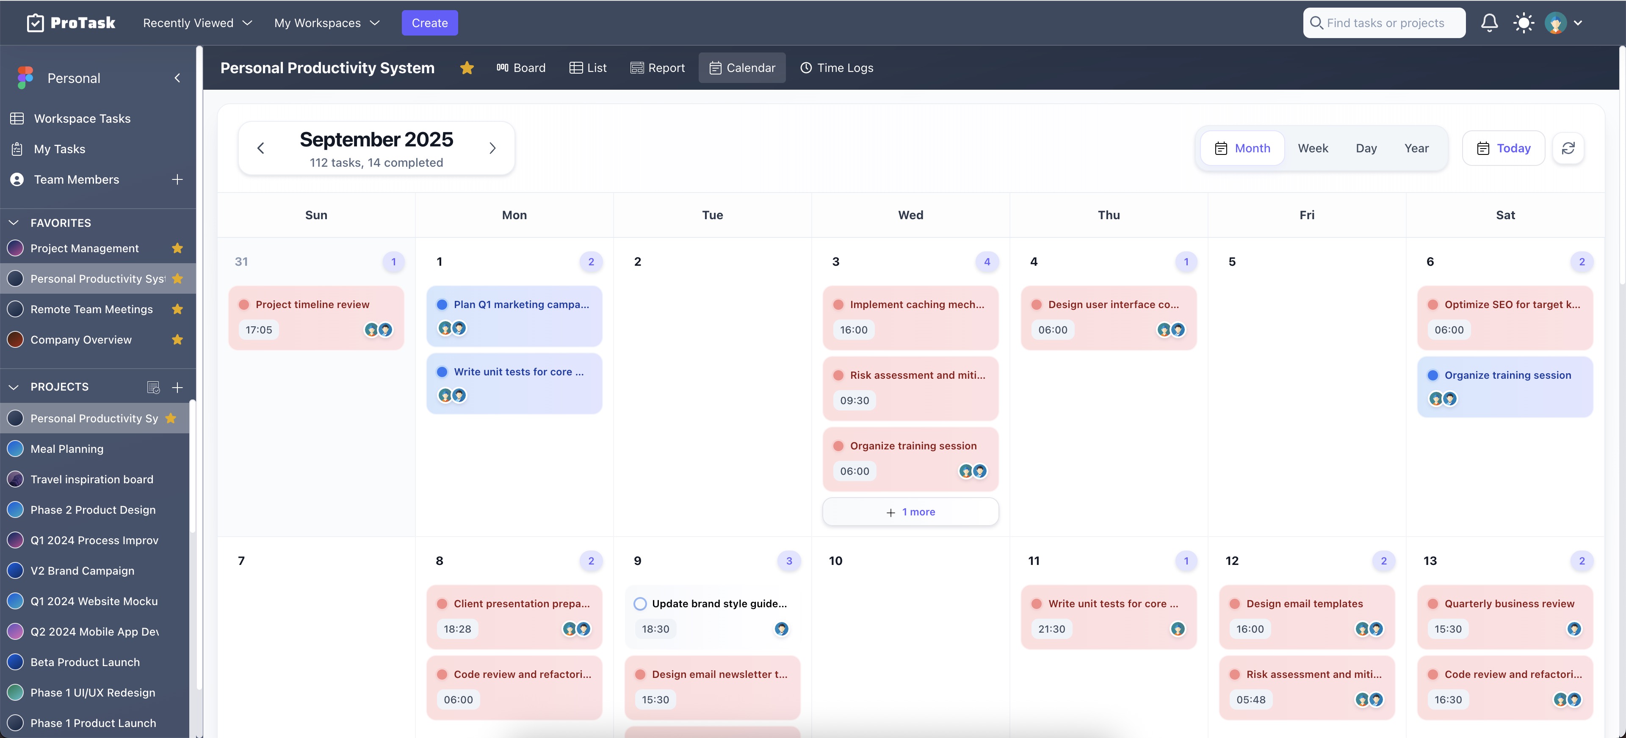Open Workspace Tasks from the sidebar
Viewport: 1626px width, 738px height.
[x=82, y=118]
